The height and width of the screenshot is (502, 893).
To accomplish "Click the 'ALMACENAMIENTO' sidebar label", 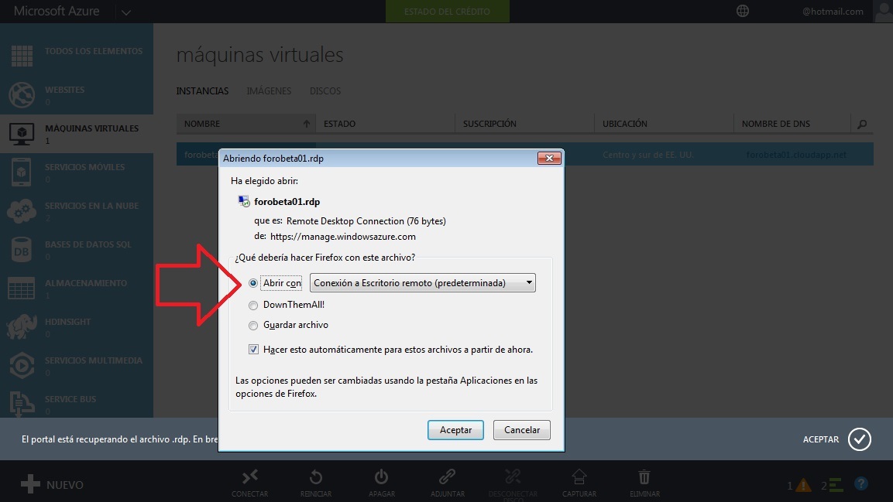I will [86, 283].
